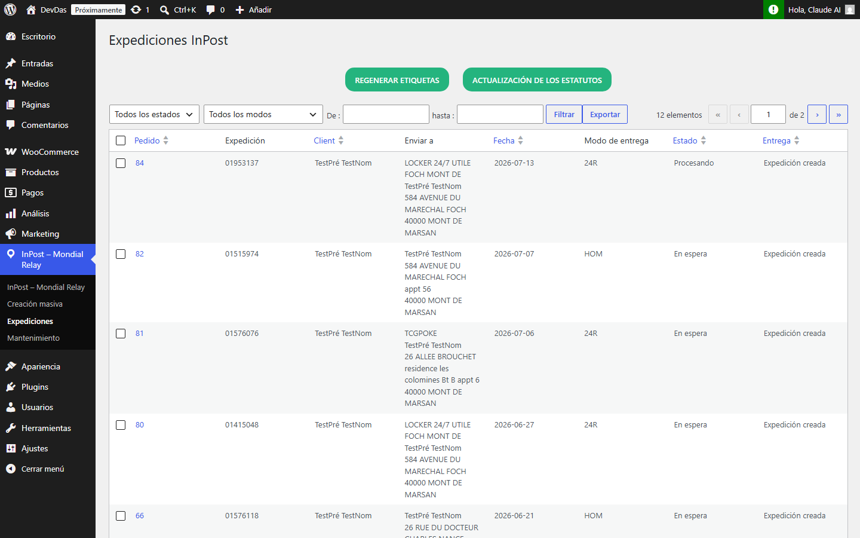This screenshot has width=860, height=538.
Task: Click Apariencia brush icon
Action: coord(11,366)
